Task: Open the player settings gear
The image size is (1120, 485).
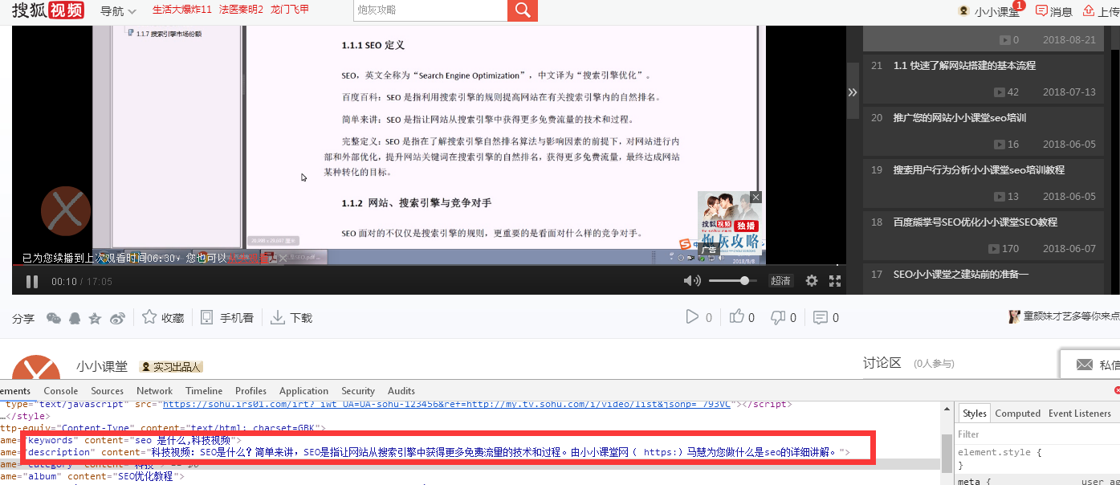Action: click(812, 280)
